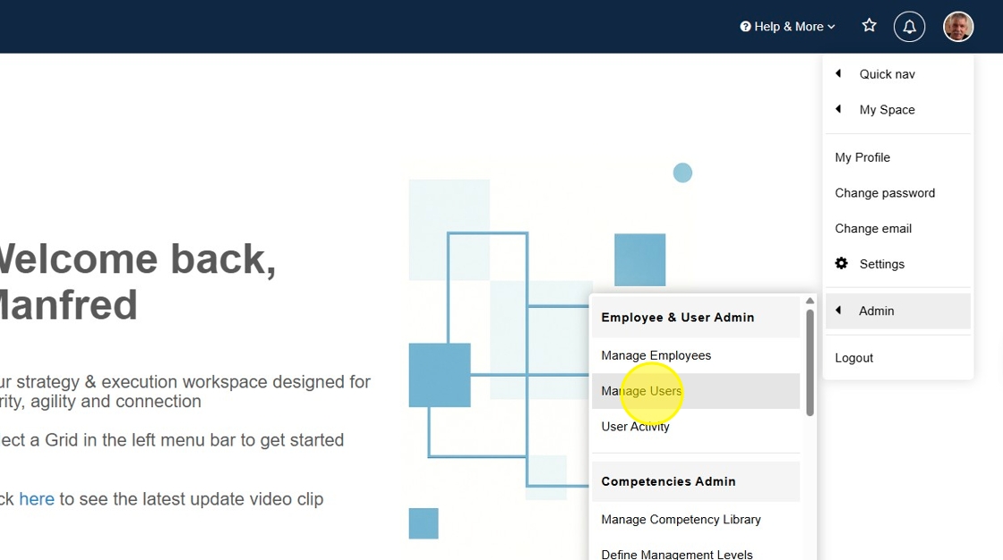
Task: Follow the "here" update video link
Action: pos(37,499)
